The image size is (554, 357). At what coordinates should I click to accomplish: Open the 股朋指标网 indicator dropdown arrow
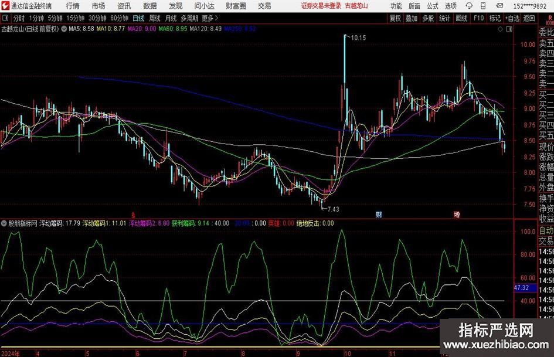tap(4, 223)
